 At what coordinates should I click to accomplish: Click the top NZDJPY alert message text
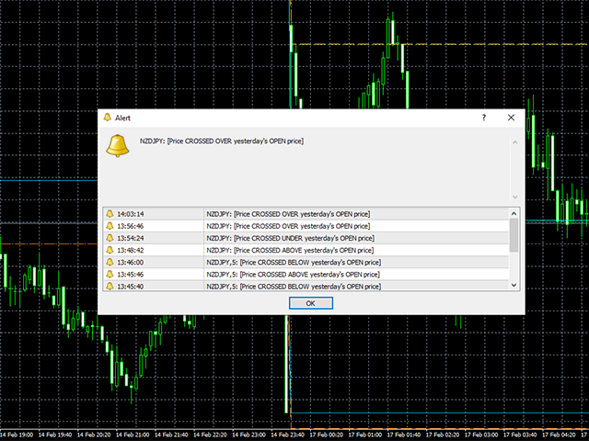tap(221, 141)
